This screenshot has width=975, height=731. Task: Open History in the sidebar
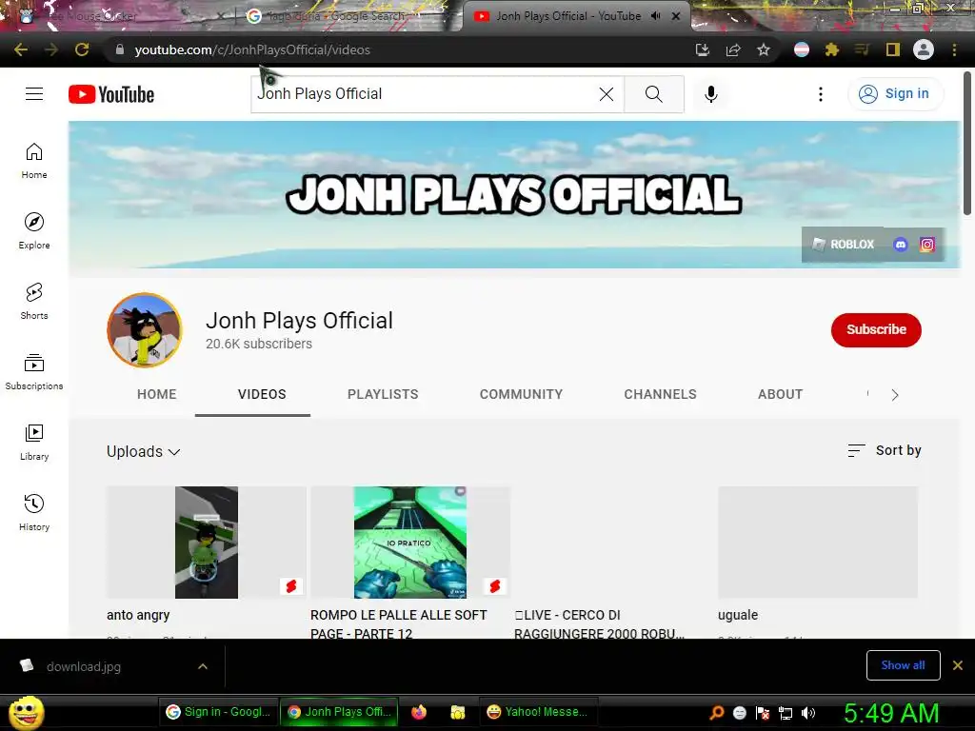pyautogui.click(x=34, y=512)
